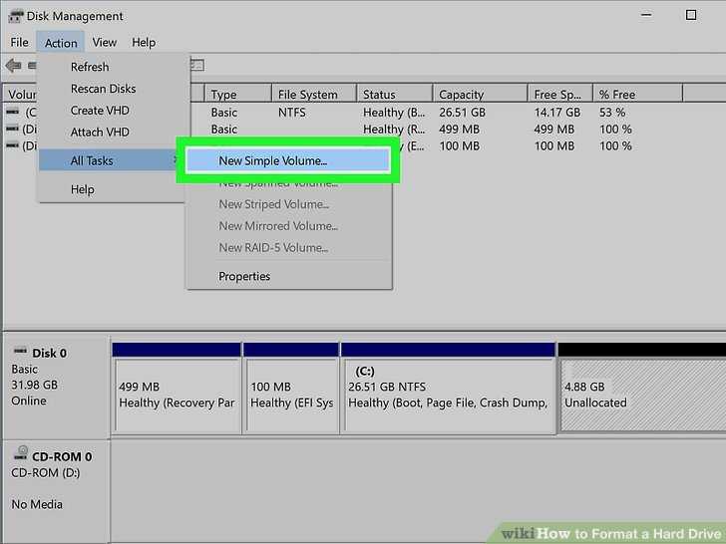Click the Healthy (B... status cell
Viewport: 726px width, 544px height.
coord(394,113)
